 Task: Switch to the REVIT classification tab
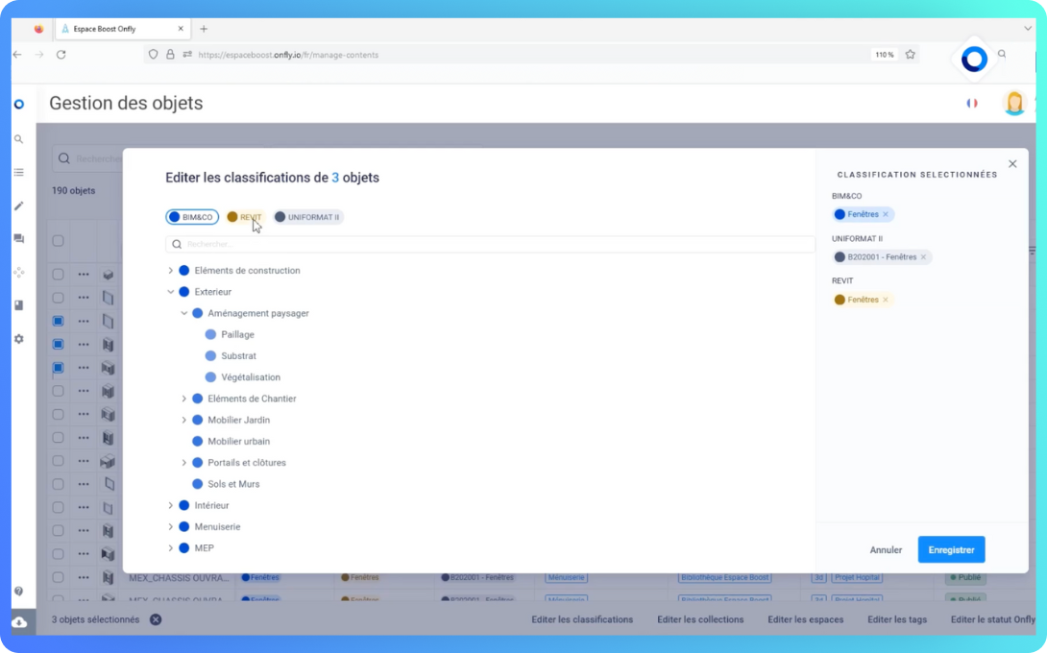(x=245, y=217)
